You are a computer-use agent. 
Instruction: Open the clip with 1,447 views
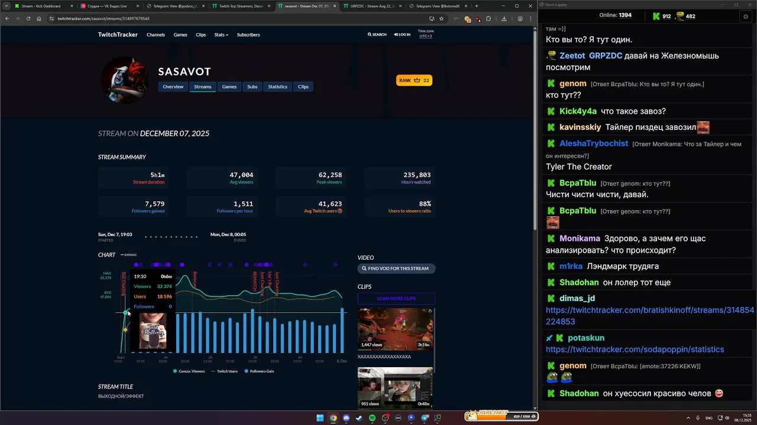point(395,329)
